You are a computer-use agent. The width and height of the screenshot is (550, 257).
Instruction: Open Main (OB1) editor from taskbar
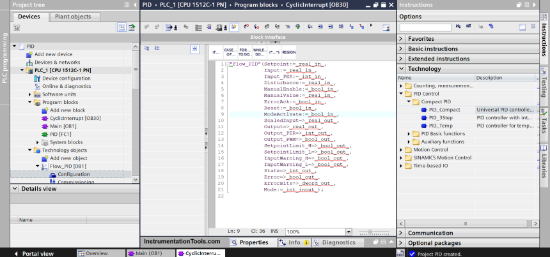coord(143,253)
